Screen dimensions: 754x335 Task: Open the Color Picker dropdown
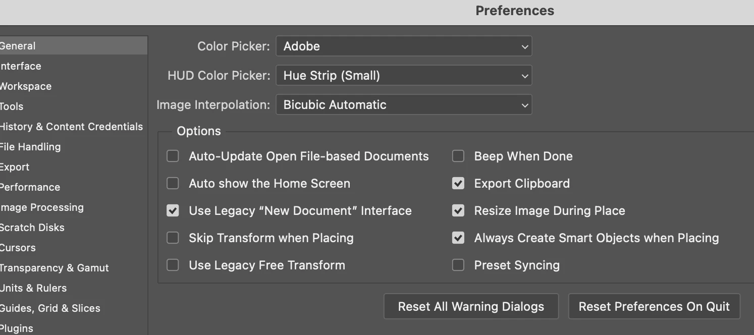(x=404, y=46)
